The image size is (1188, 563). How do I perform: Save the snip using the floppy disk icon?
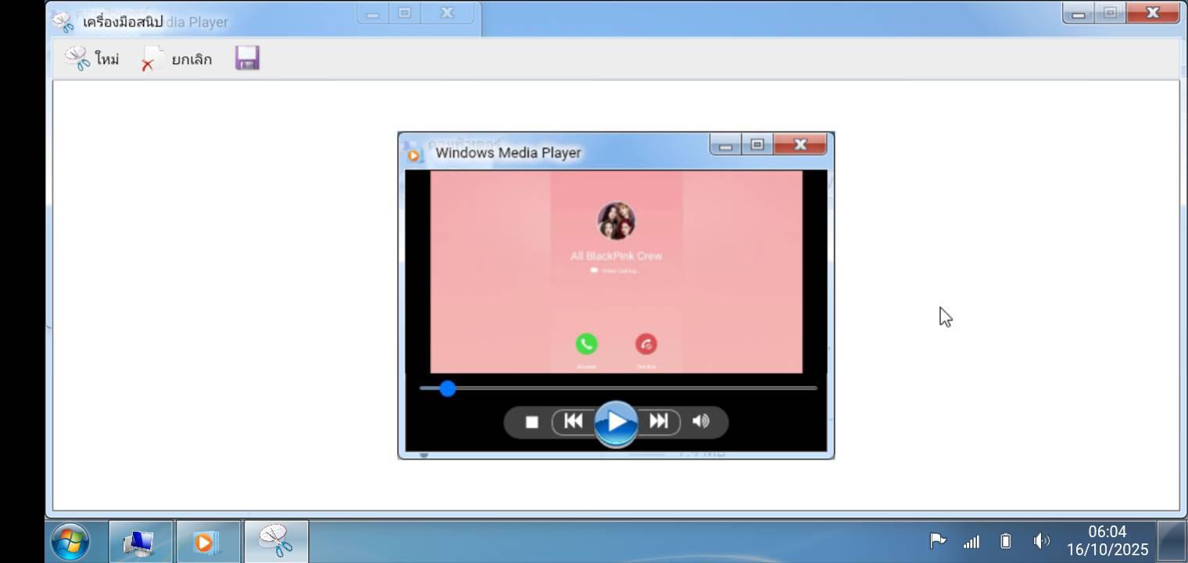click(x=247, y=59)
